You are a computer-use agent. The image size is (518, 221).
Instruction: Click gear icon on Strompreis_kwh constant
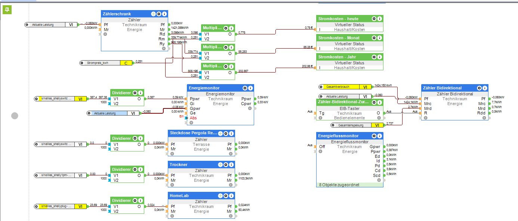tap(82, 63)
